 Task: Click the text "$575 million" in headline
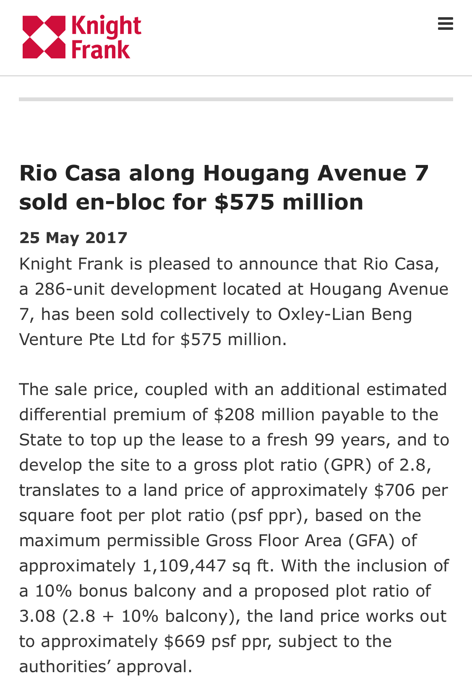pyautogui.click(x=289, y=202)
